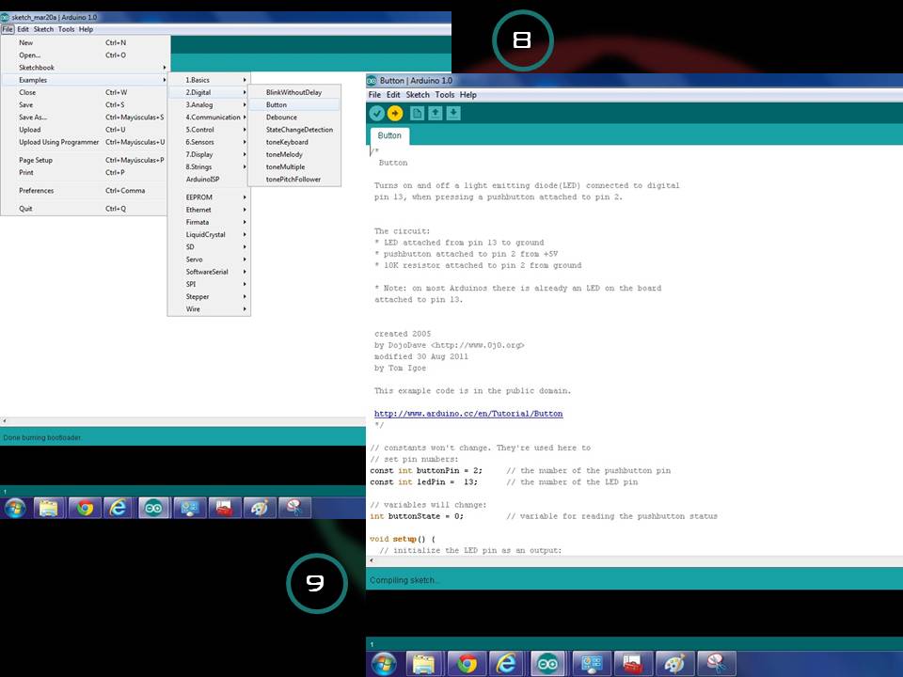The height and width of the screenshot is (677, 903).
Task: Open Internet Explorer in left window taskbar
Action: [119, 508]
